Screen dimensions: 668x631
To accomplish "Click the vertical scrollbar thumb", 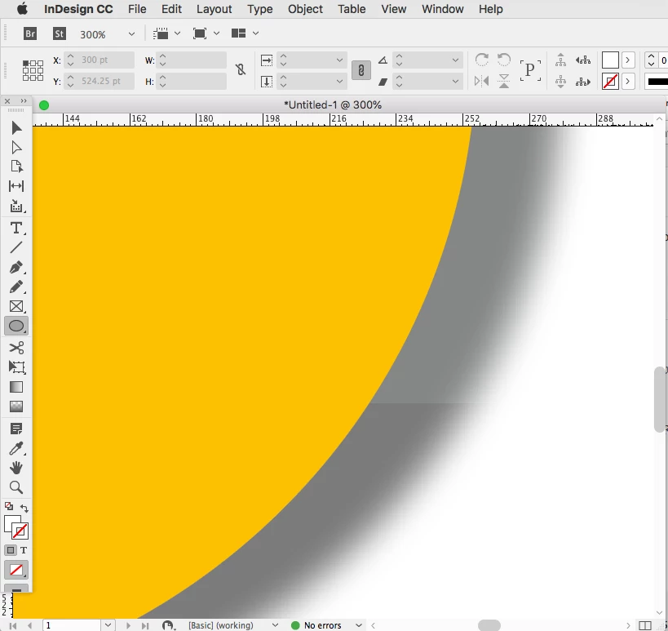I will pos(660,399).
